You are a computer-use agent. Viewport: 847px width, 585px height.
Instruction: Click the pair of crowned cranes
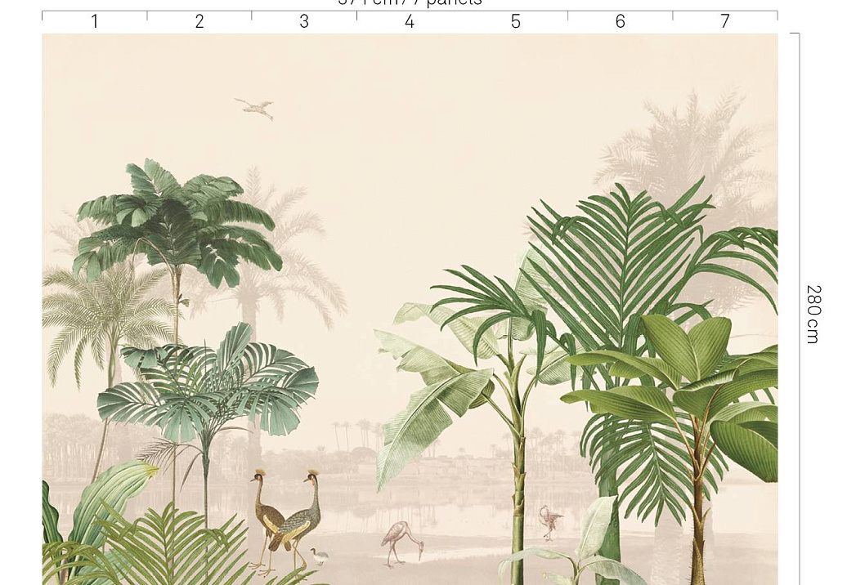click(x=285, y=519)
